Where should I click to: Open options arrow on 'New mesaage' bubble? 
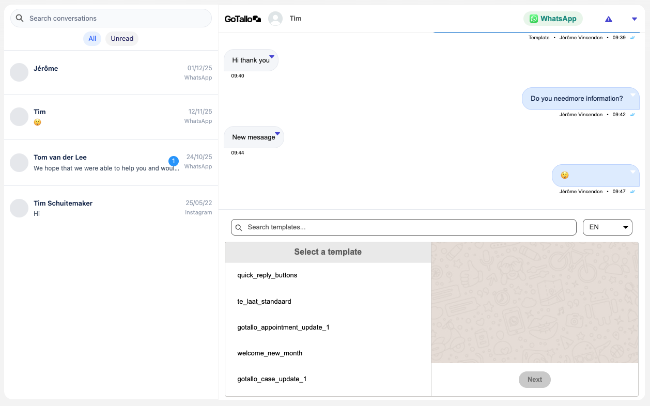[x=277, y=133]
